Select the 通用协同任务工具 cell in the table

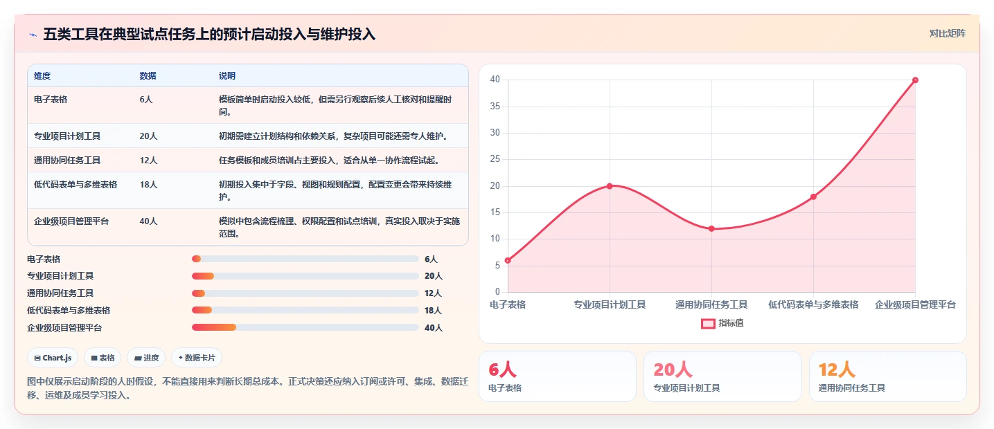[67, 161]
